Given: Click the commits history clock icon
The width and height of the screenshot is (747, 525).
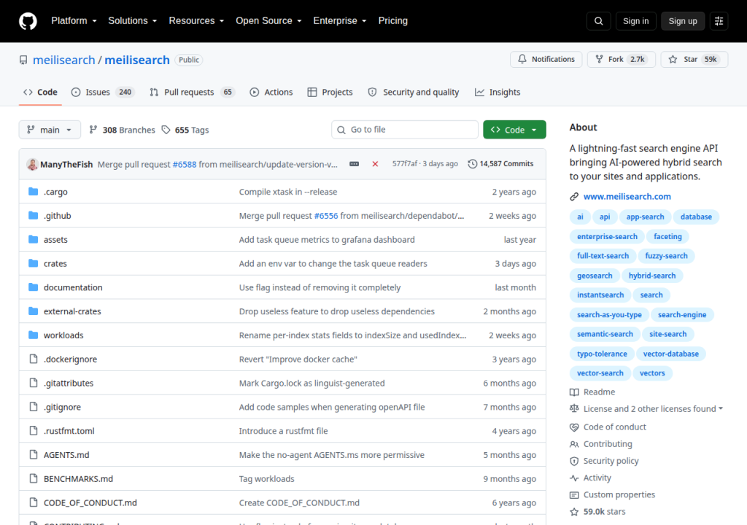Looking at the screenshot, I should [472, 164].
